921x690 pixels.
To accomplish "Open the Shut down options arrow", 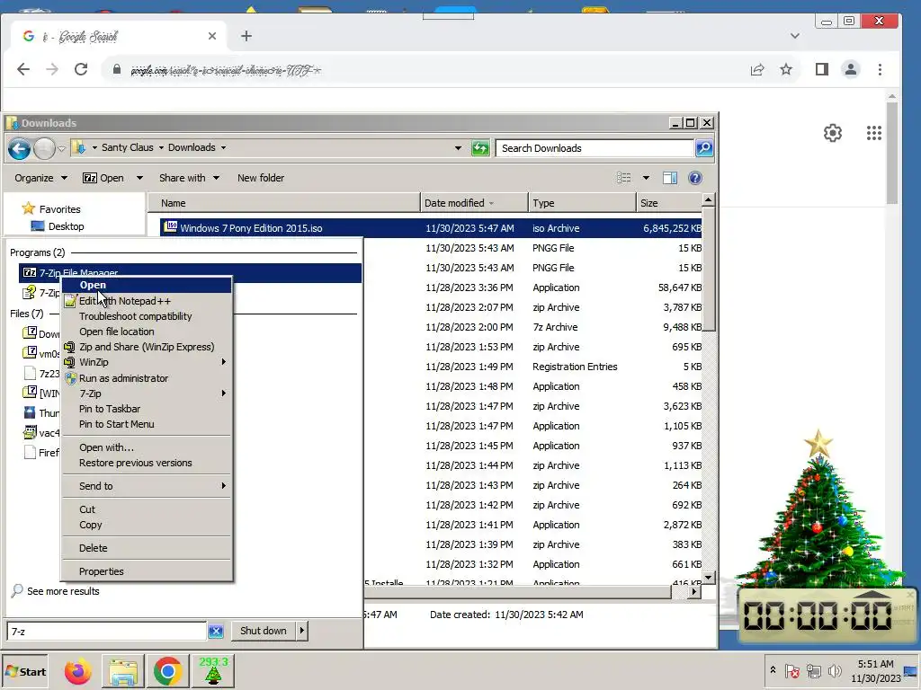I will (x=302, y=631).
